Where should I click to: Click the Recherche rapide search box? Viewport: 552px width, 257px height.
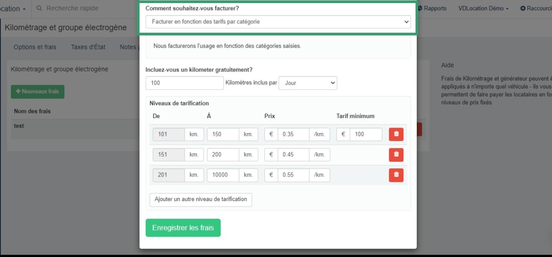pos(84,8)
